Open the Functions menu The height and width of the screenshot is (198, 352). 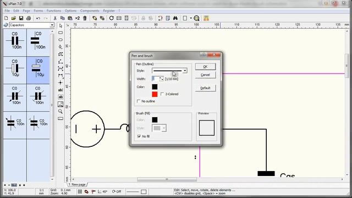54,11
